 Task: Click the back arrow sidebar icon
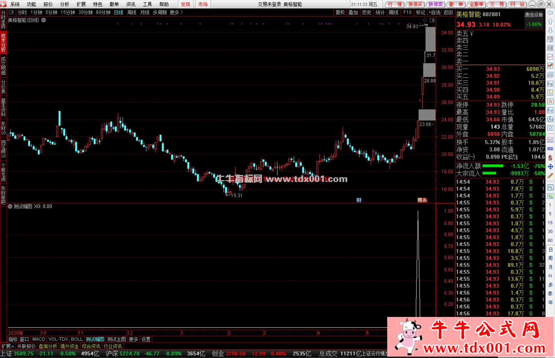(550, 13)
